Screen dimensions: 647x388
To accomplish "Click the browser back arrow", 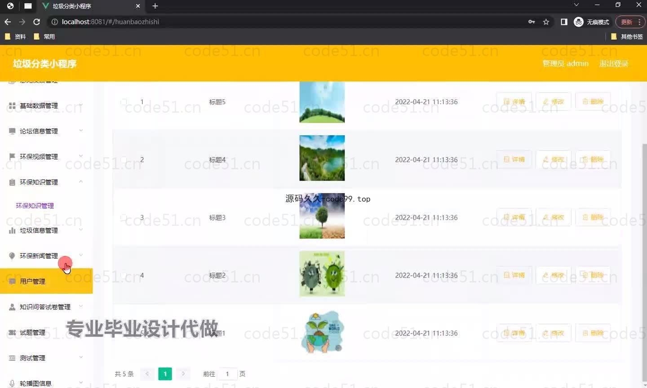I will (8, 22).
